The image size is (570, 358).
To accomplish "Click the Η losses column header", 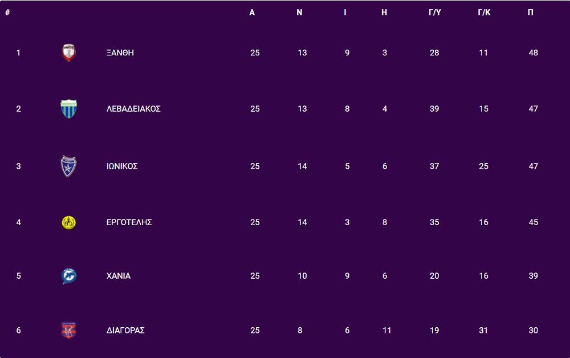I will tap(384, 13).
